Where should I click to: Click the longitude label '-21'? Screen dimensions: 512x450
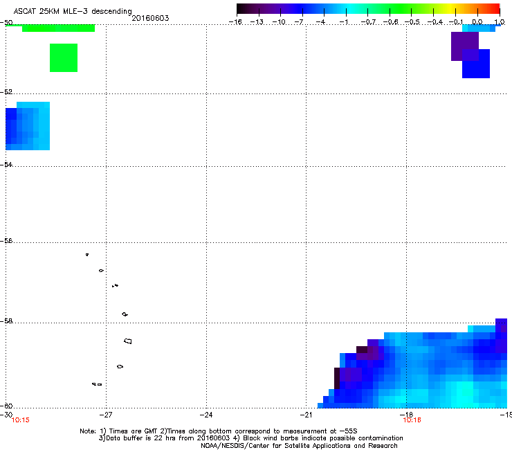306,415
